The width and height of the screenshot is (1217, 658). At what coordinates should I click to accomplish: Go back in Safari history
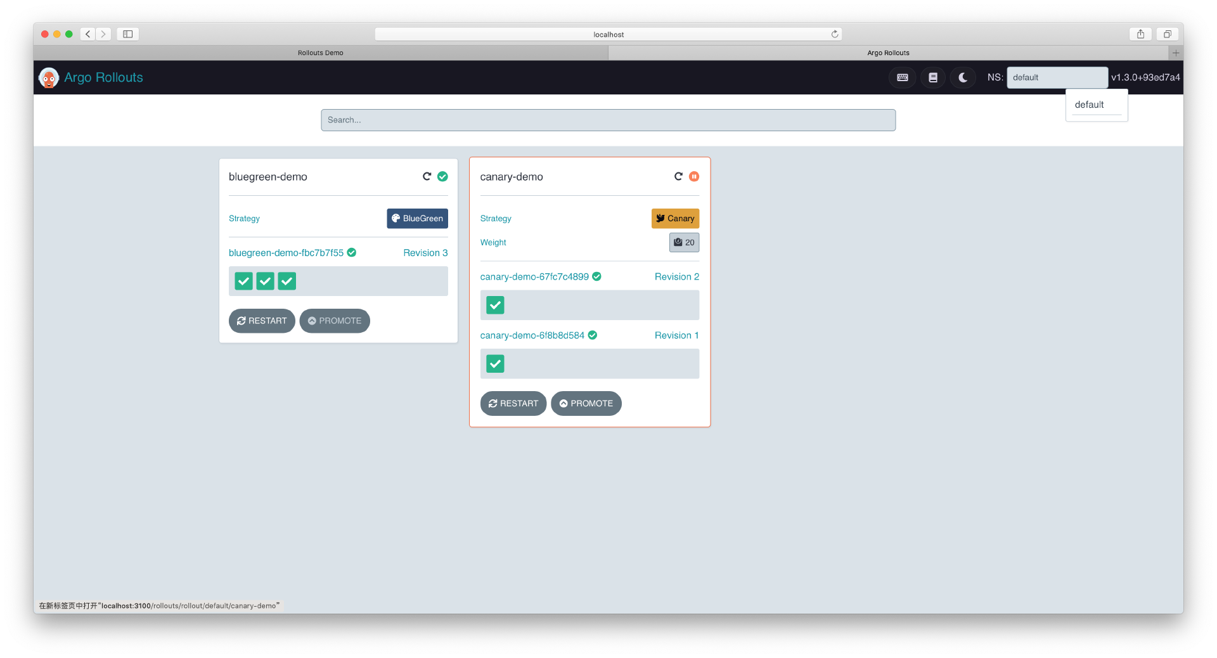pos(88,34)
